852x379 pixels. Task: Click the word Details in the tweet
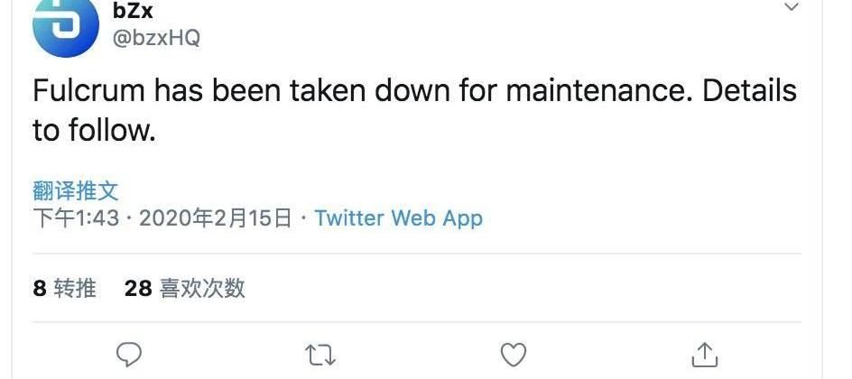[750, 90]
